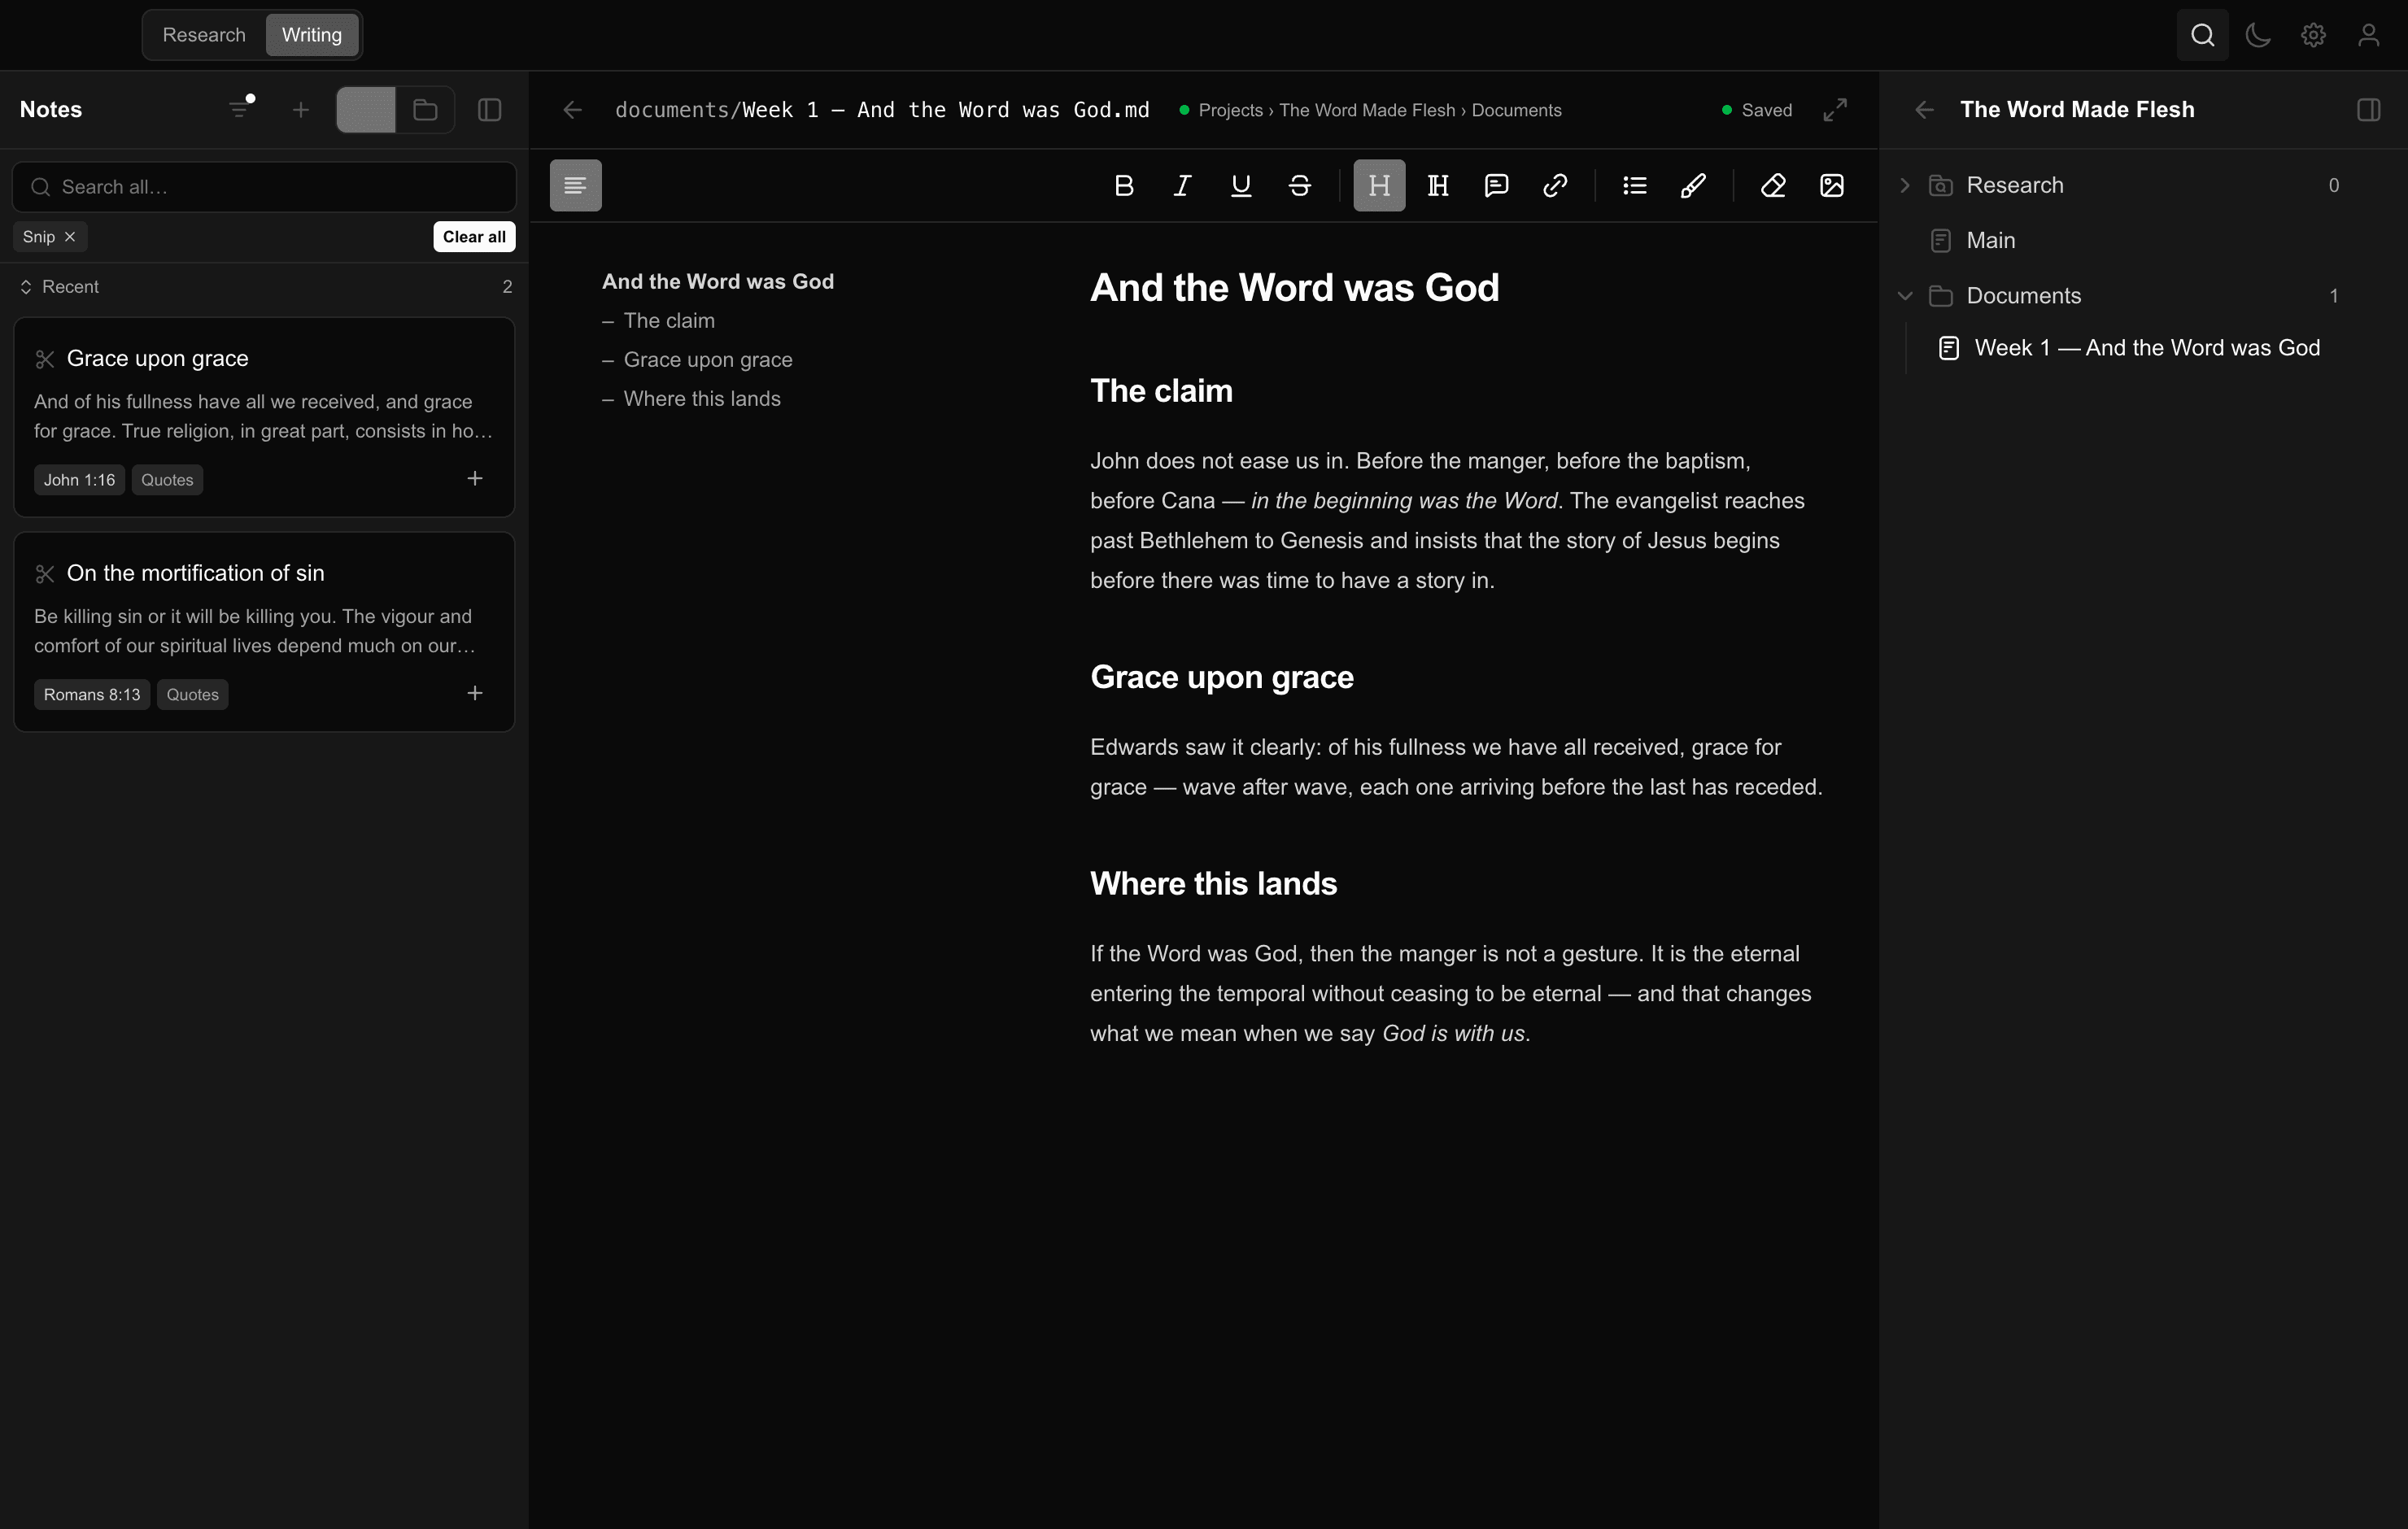
Task: Jump to The claim in outline
Action: [x=669, y=321]
